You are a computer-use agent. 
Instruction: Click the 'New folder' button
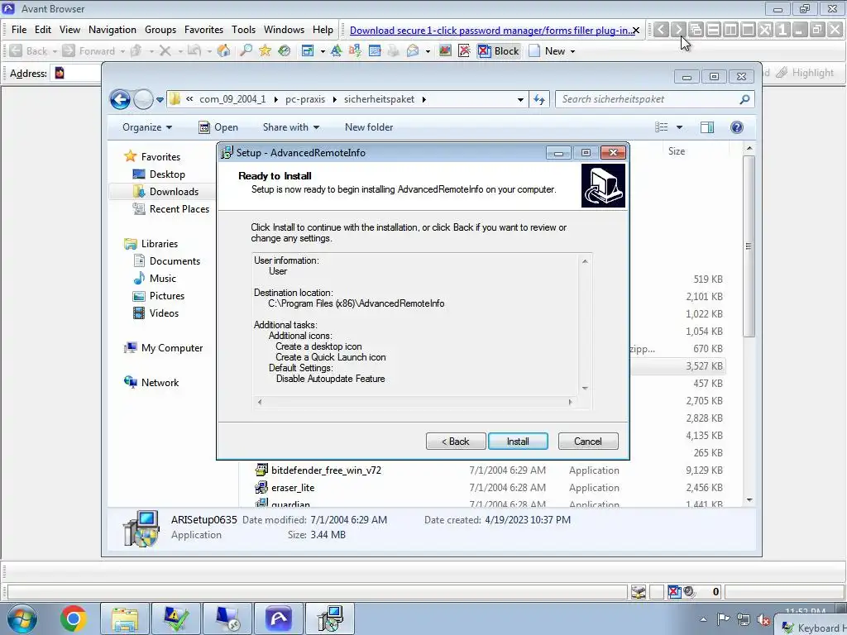click(369, 127)
